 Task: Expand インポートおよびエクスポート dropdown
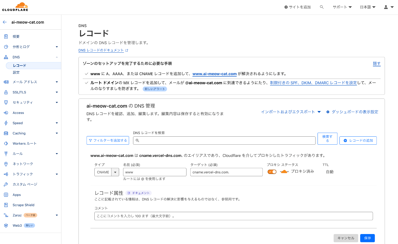291,112
